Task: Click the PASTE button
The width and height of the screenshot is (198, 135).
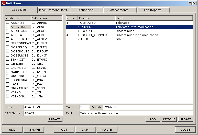Action: coord(107,130)
